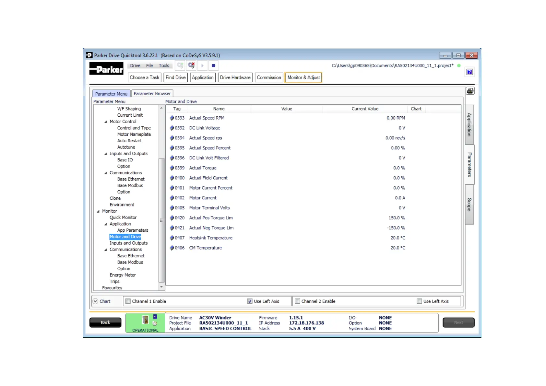
Task: Open the Drive menu
Action: (135, 65)
